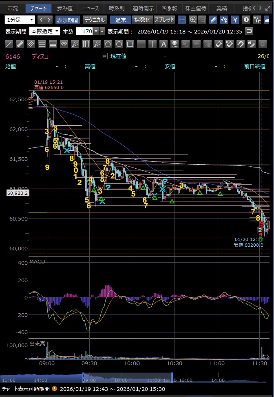Pick the rectangle drawing tool

(130, 44)
